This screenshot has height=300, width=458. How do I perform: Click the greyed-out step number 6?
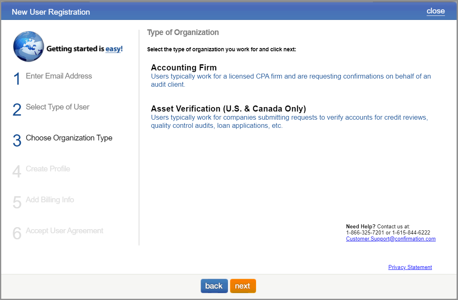tap(17, 234)
